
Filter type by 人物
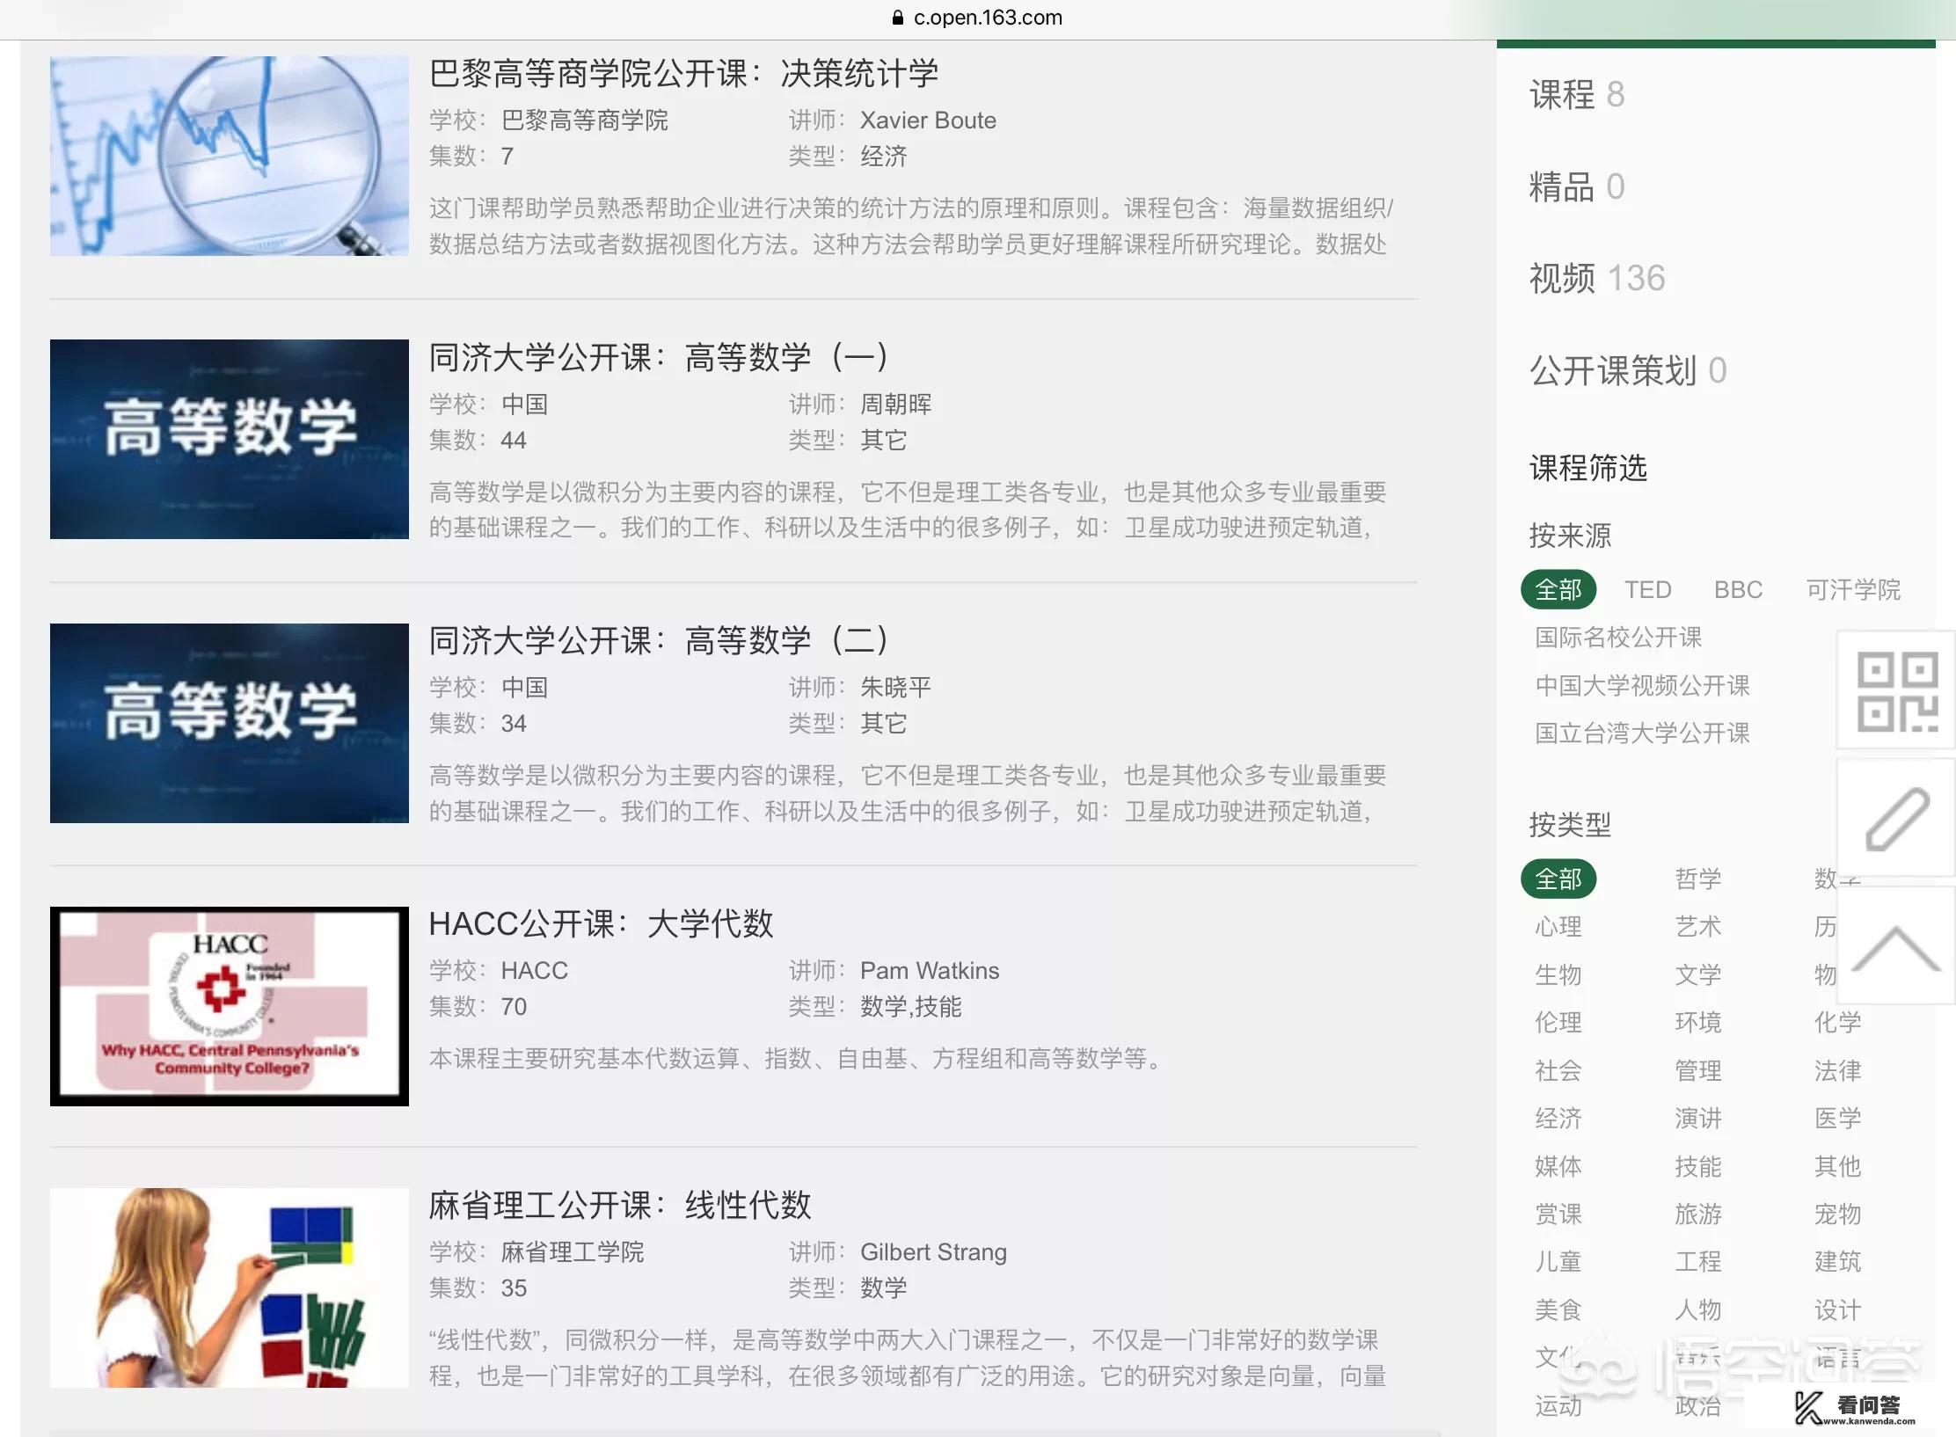1698,1309
